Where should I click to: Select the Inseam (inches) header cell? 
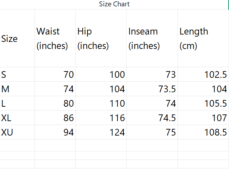coord(152,38)
